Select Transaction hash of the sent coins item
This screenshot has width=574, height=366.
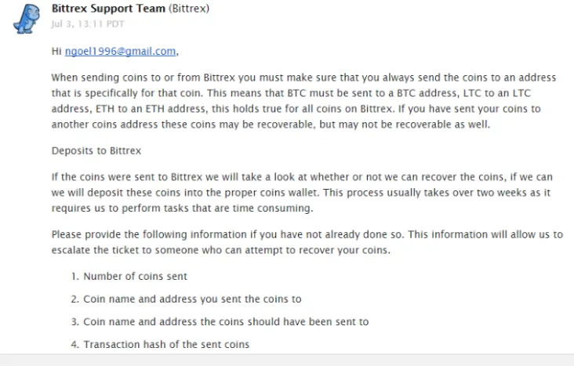click(x=166, y=344)
